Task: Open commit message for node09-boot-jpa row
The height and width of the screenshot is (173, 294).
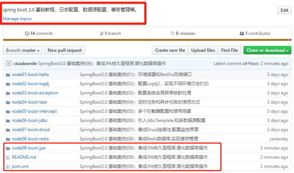Action: click(x=144, y=148)
